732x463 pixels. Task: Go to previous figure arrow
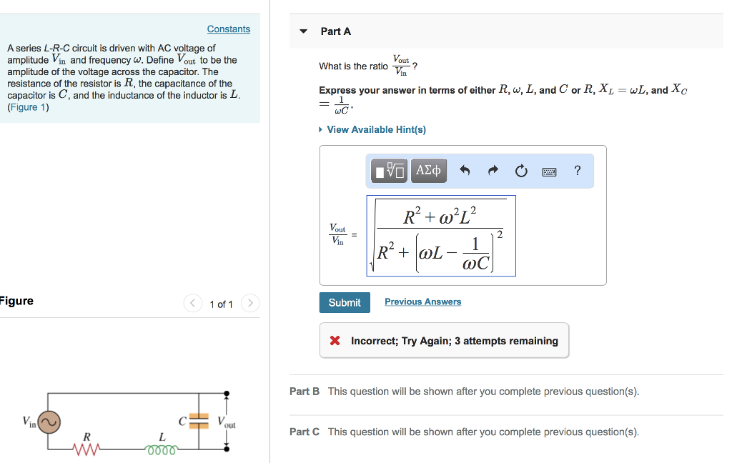193,304
